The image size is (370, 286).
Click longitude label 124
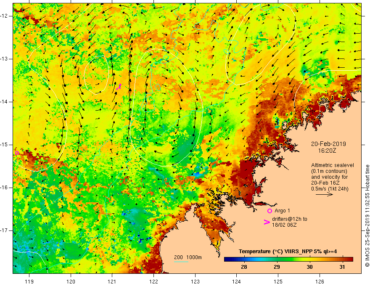(237, 281)
